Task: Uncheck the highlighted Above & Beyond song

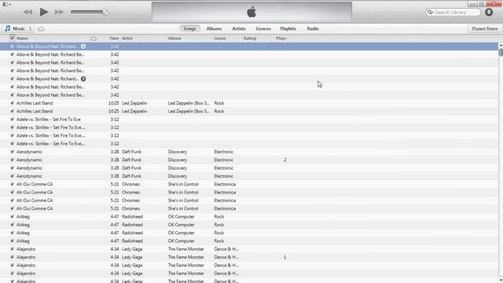Action: click(x=13, y=46)
